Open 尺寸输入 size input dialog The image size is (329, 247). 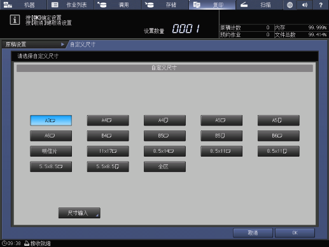point(80,213)
